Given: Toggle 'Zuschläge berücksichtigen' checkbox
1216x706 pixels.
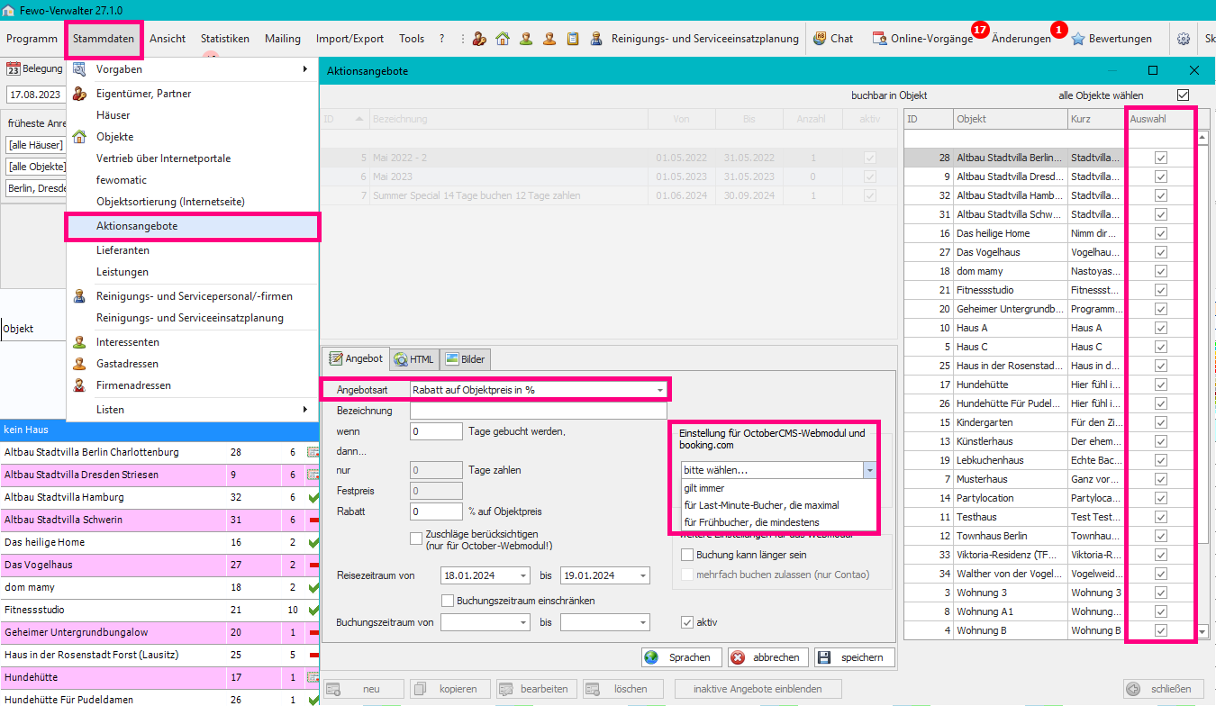Looking at the screenshot, I should [x=416, y=538].
